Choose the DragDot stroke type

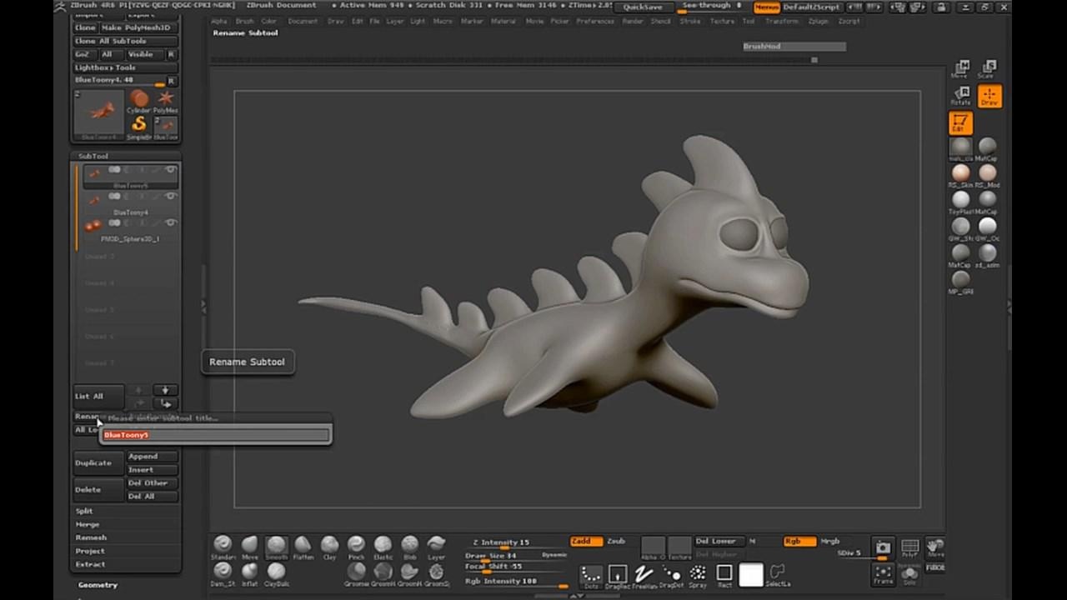click(x=671, y=576)
